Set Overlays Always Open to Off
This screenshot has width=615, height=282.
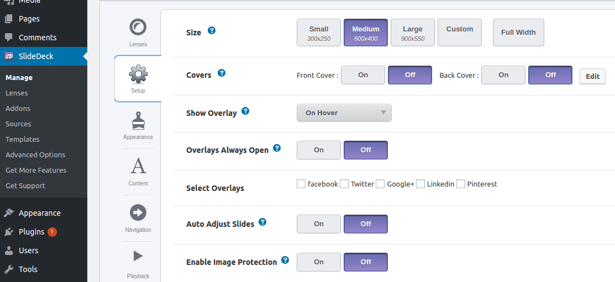pyautogui.click(x=366, y=150)
